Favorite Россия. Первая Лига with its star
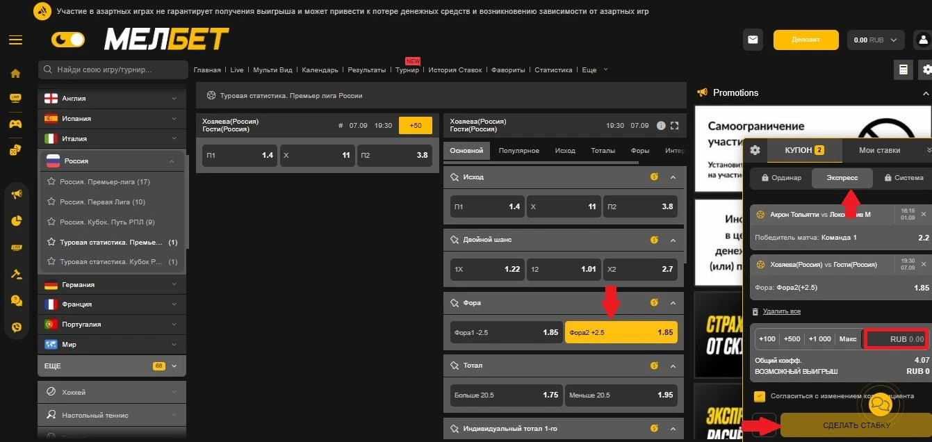This screenshot has width=932, height=442. [x=51, y=202]
